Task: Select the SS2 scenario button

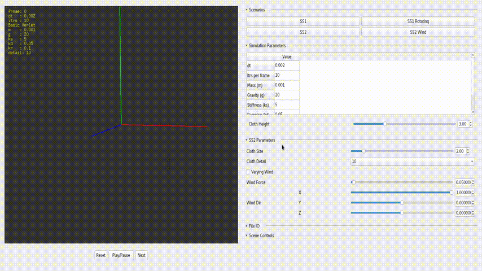Action: [x=303, y=32]
